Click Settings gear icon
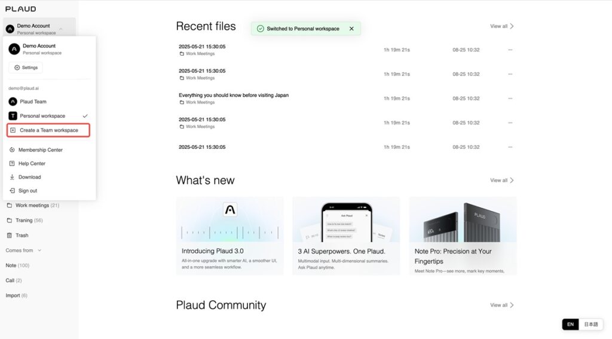The image size is (612, 339). 17,68
